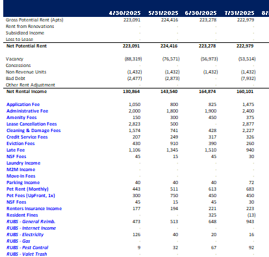Click the Amenity Fees label
The image size is (269, 257).
[21, 118]
